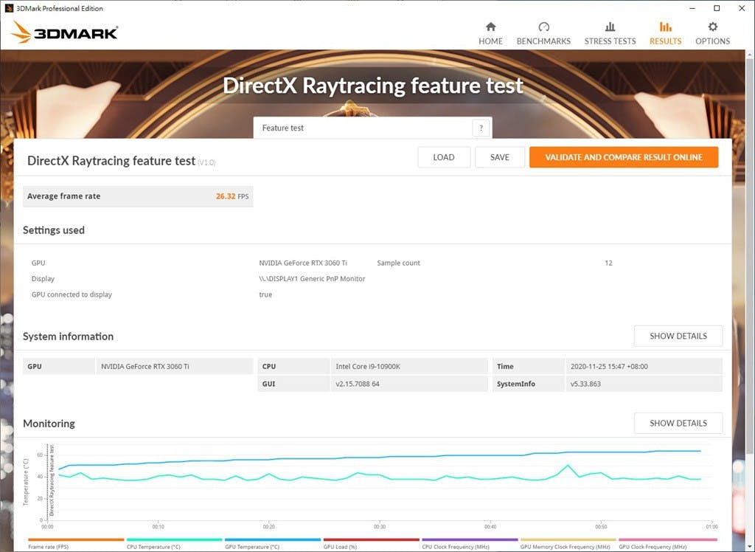Click the 3DMark title bar app icon
This screenshot has height=552, width=755.
10,8
